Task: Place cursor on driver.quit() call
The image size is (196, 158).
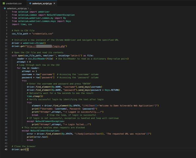Action: tap(20, 149)
